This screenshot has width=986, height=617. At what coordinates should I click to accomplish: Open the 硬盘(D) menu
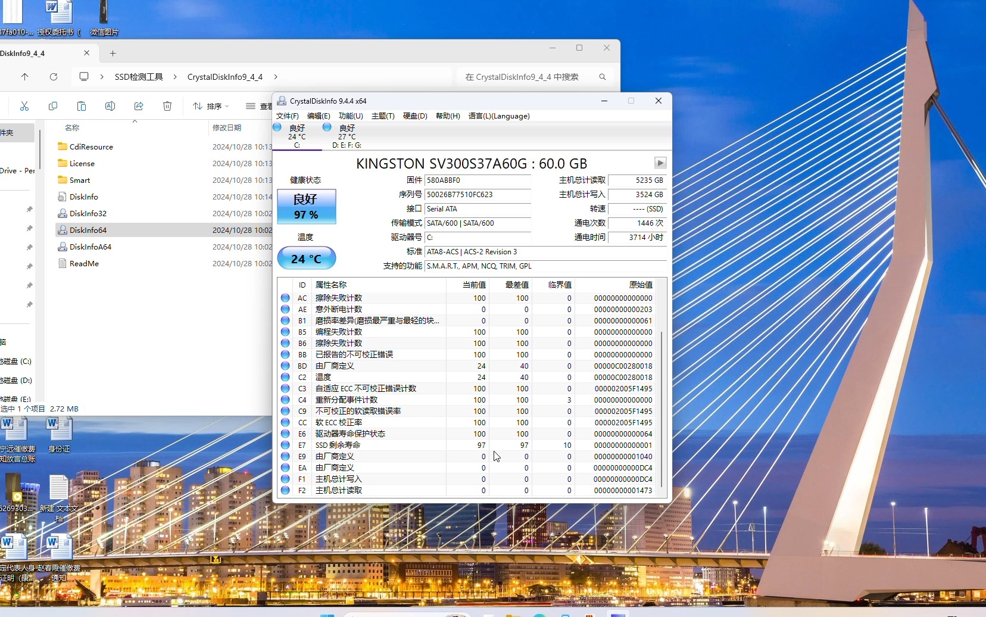[x=415, y=116]
